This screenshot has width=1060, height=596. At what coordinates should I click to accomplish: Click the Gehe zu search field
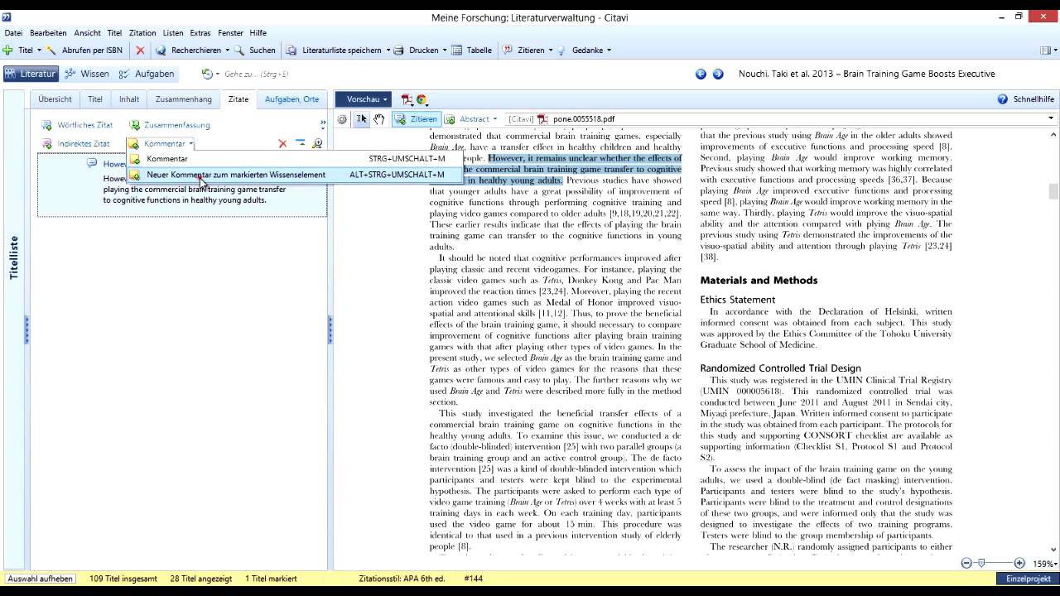(257, 74)
